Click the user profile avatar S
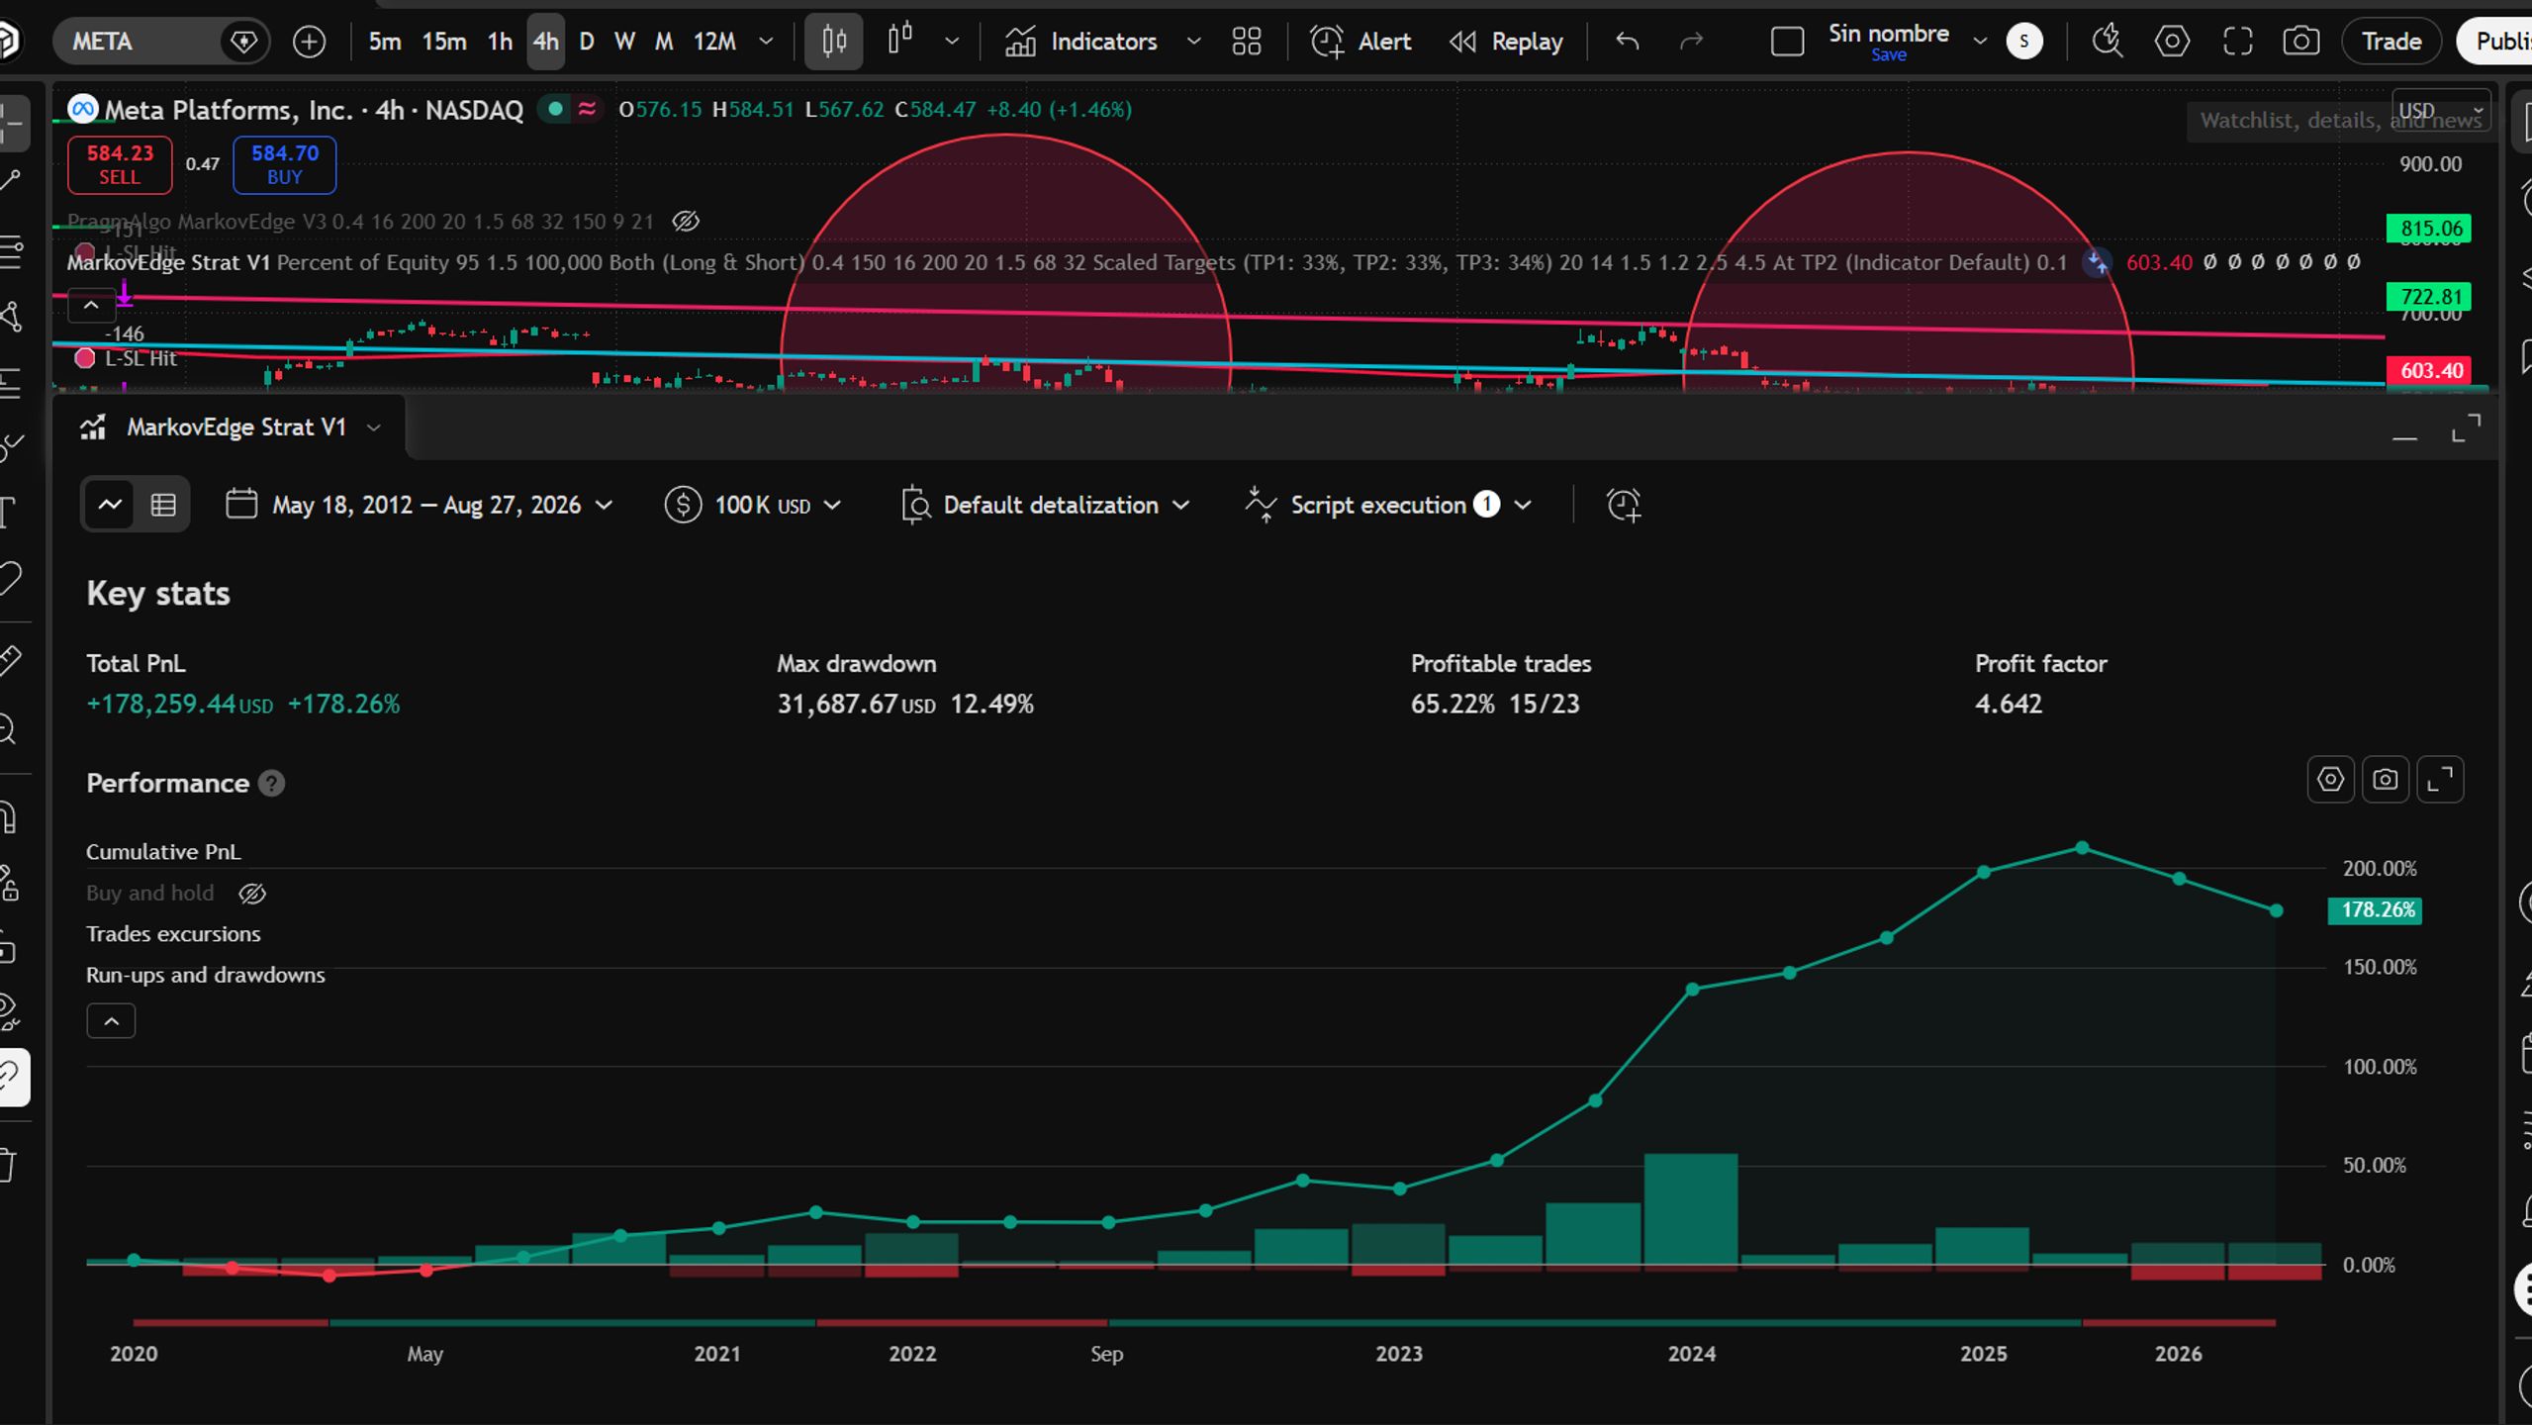This screenshot has height=1425, width=2532. pyautogui.click(x=2023, y=42)
